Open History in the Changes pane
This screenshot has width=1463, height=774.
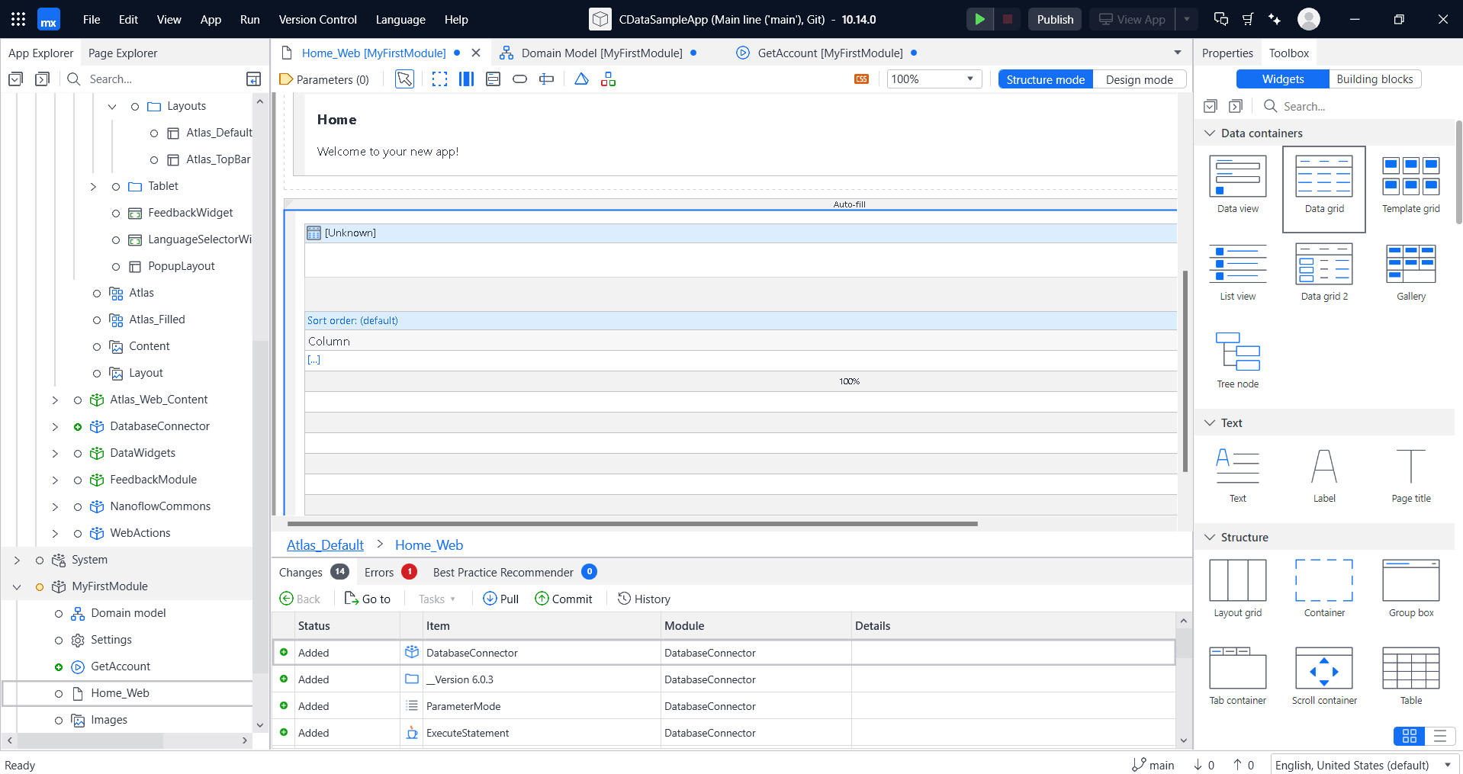[x=644, y=599]
